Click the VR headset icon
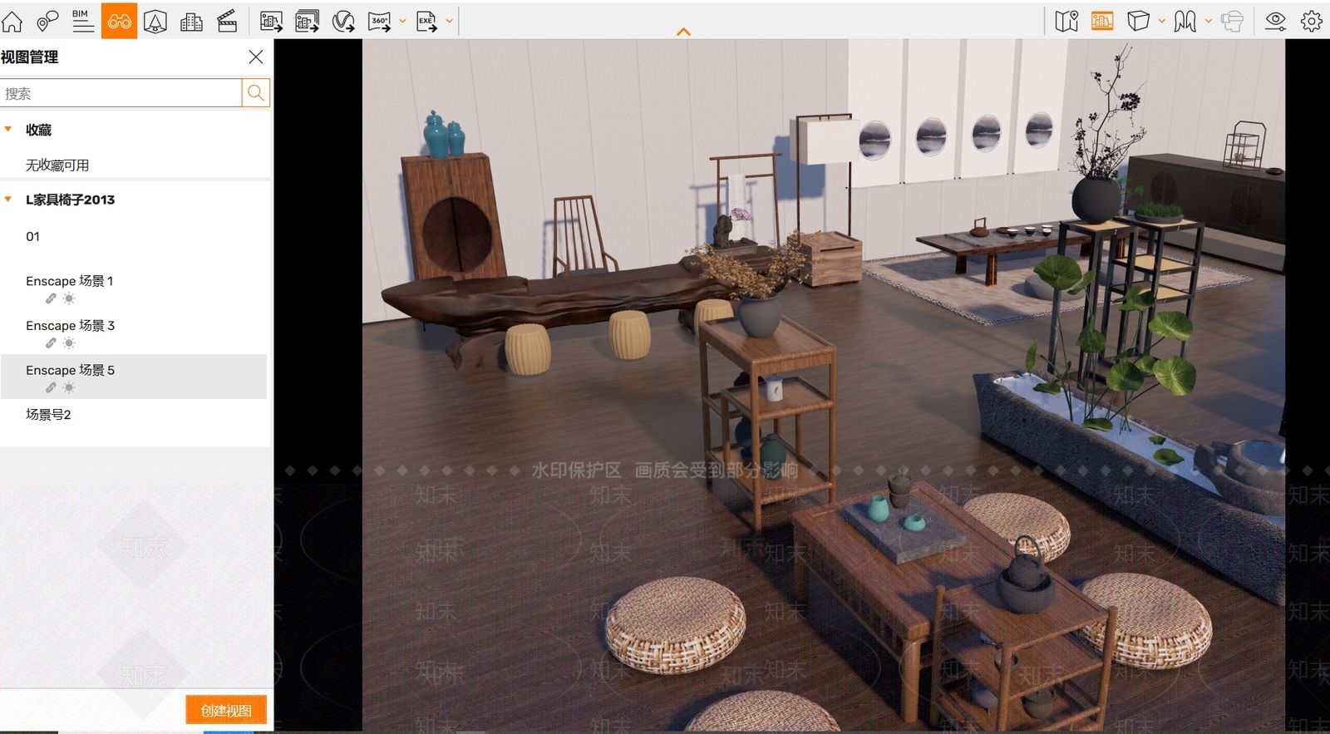Image resolution: width=1330 pixels, height=734 pixels. [1232, 21]
